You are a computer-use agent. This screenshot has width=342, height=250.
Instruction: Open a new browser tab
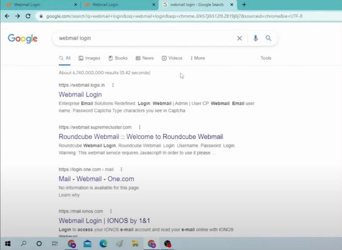point(244,4)
